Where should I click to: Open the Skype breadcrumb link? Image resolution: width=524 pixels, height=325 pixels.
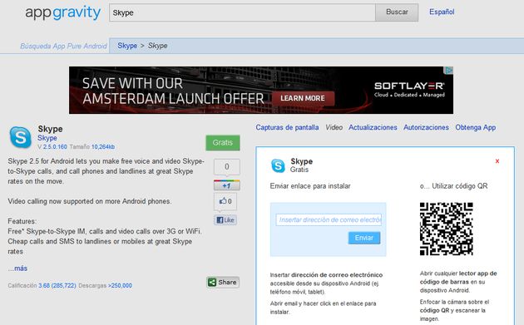127,46
